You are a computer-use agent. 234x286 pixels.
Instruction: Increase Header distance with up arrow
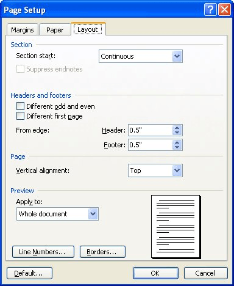tap(177, 128)
